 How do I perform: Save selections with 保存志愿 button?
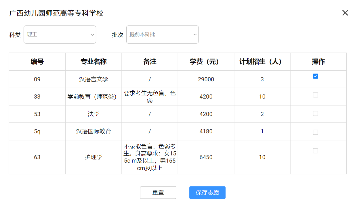click(207, 192)
